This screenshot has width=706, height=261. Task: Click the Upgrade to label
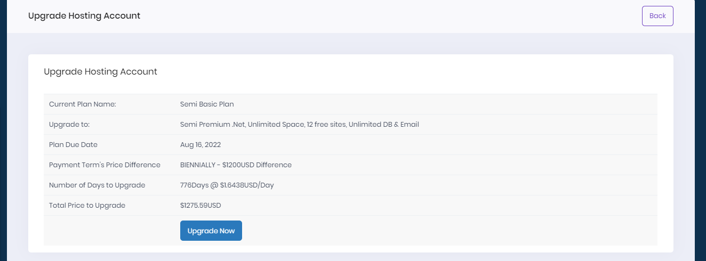tap(69, 125)
